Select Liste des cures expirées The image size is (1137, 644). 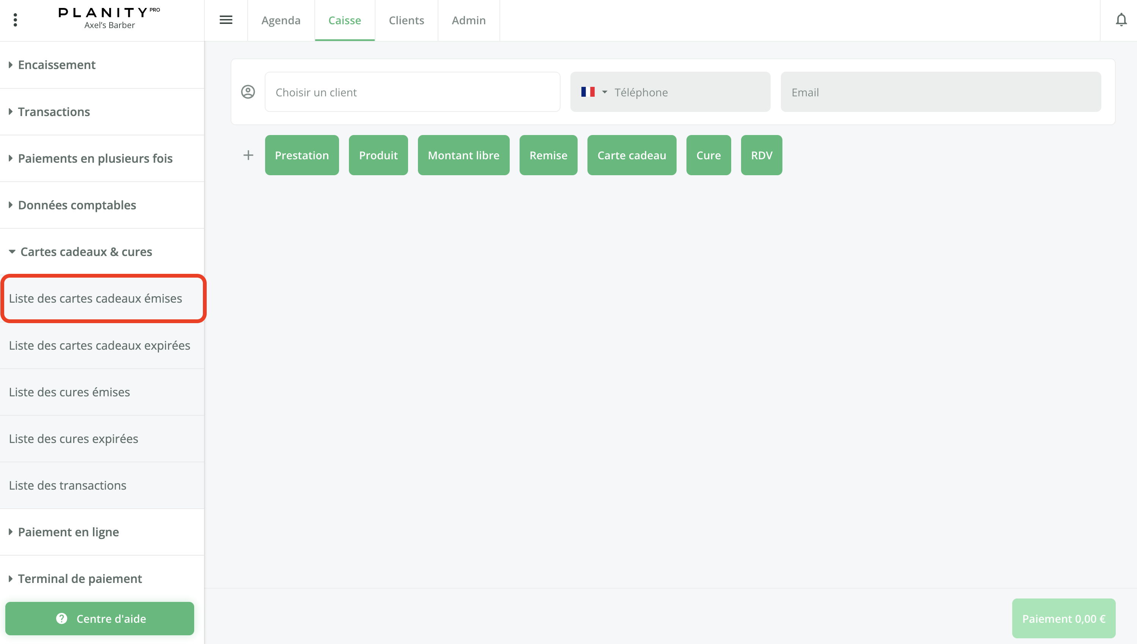(x=74, y=439)
